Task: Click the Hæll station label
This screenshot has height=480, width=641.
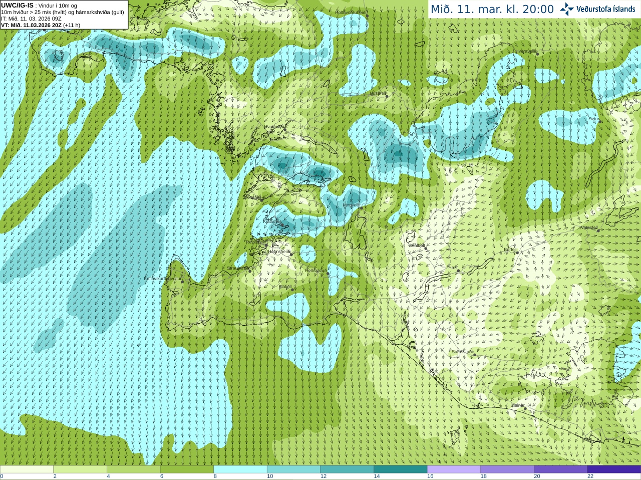Action: [453, 268]
